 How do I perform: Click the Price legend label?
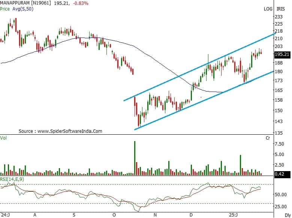coord(6,9)
